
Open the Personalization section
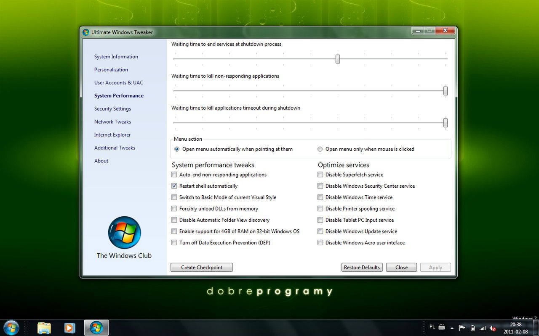111,69
